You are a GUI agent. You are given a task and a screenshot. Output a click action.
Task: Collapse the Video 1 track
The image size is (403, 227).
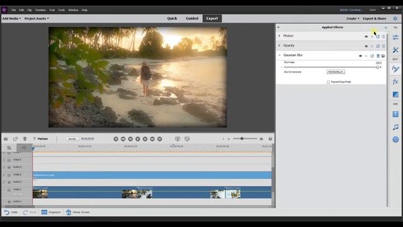pyautogui.click(x=4, y=189)
